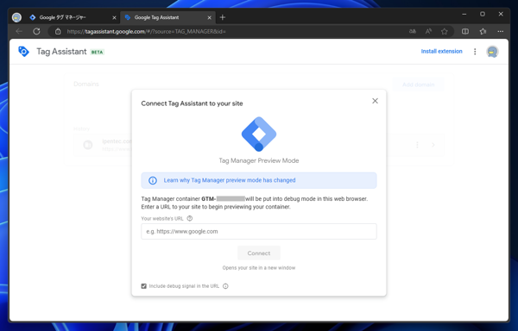The width and height of the screenshot is (518, 331).
Task: Expand history entry with chevron arrow
Action: [433, 145]
